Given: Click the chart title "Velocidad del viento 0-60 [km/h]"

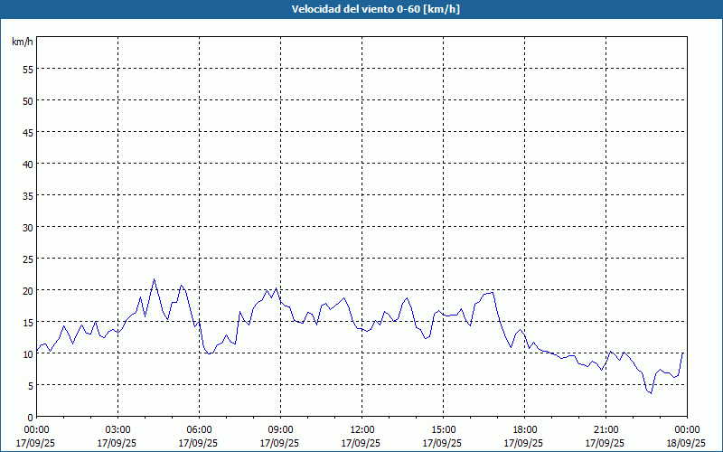Looking at the screenshot, I should pos(361,10).
